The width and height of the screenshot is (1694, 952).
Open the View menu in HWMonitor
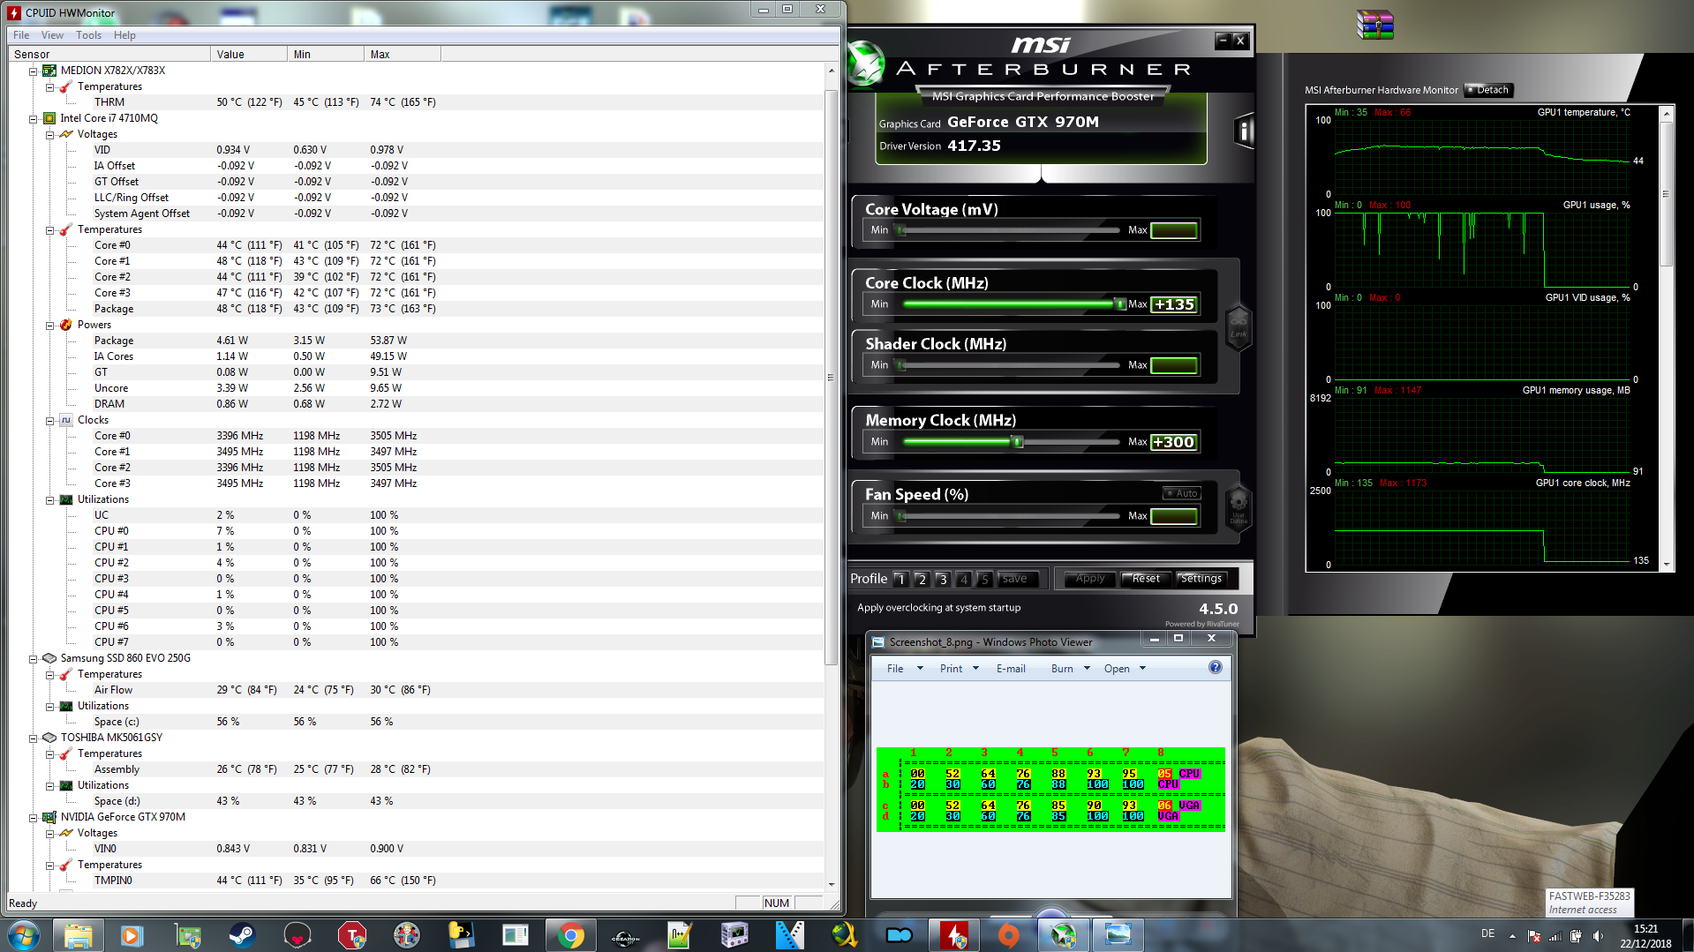(52, 35)
